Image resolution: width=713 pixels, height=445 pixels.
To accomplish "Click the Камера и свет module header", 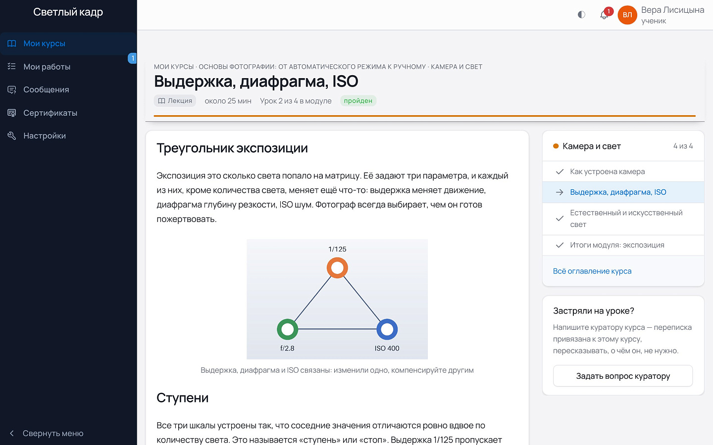I will pos(623,146).
